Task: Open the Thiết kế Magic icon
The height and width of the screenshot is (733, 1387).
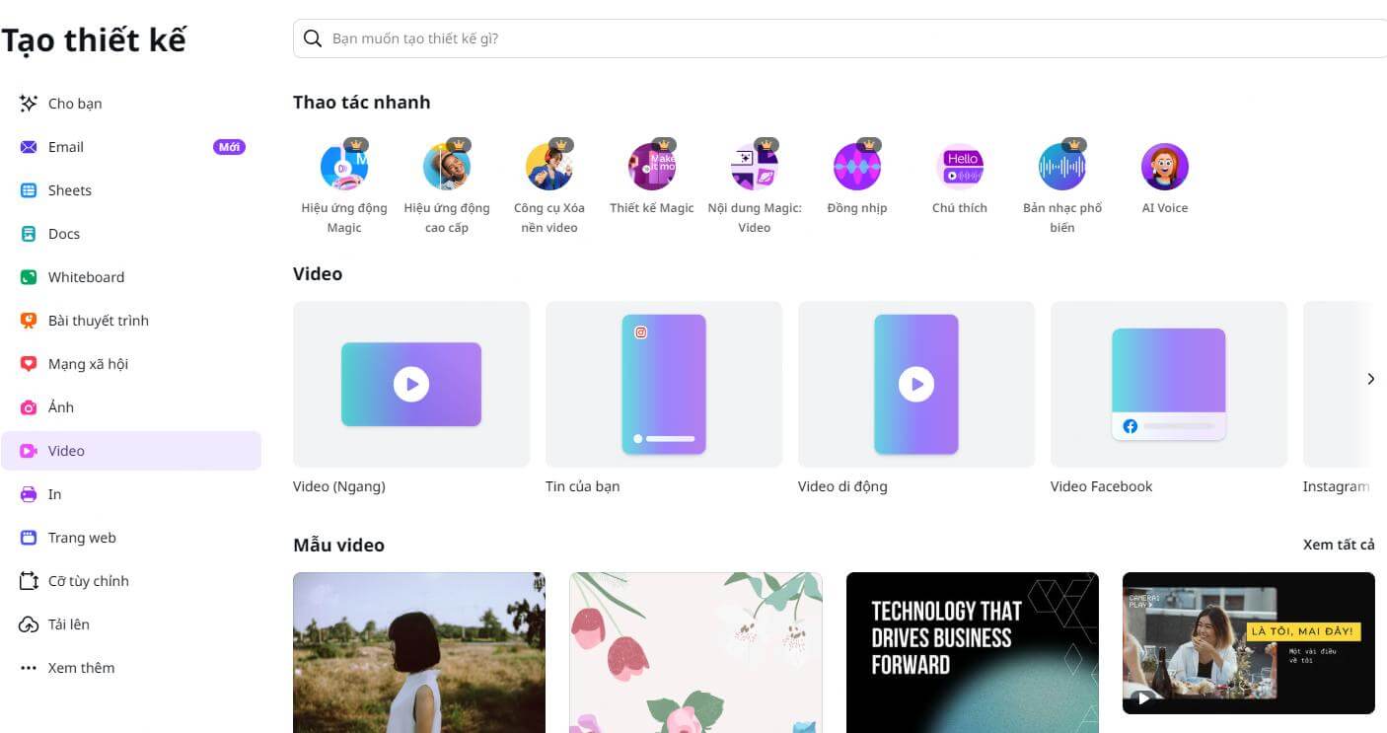Action: coord(652,167)
